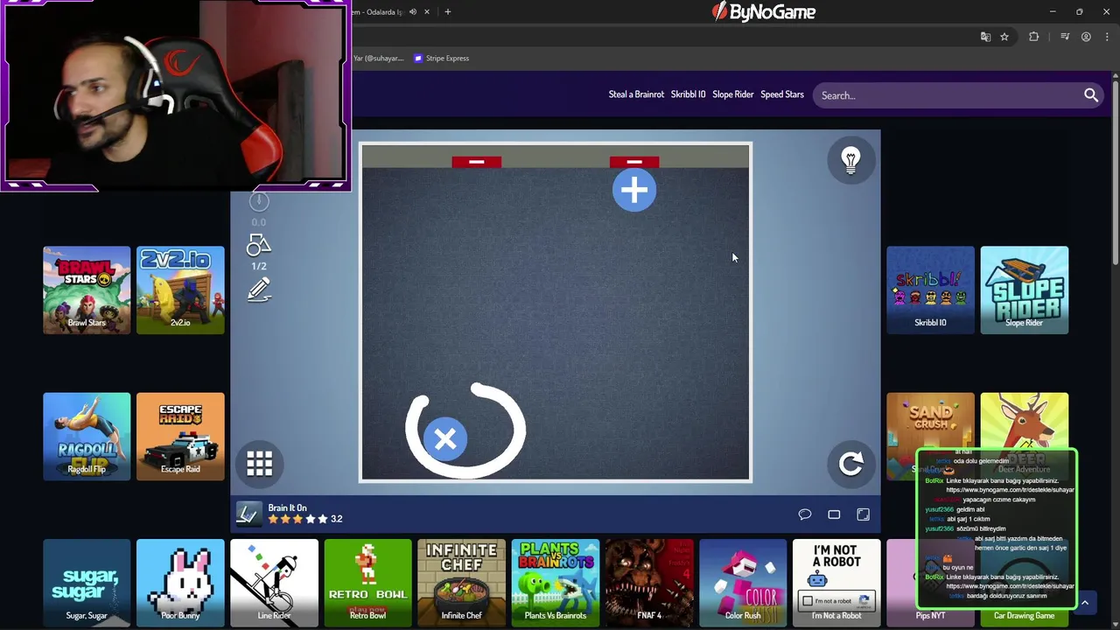1120x630 pixels.
Task: Close the current browser tab
Action: [x=427, y=12]
